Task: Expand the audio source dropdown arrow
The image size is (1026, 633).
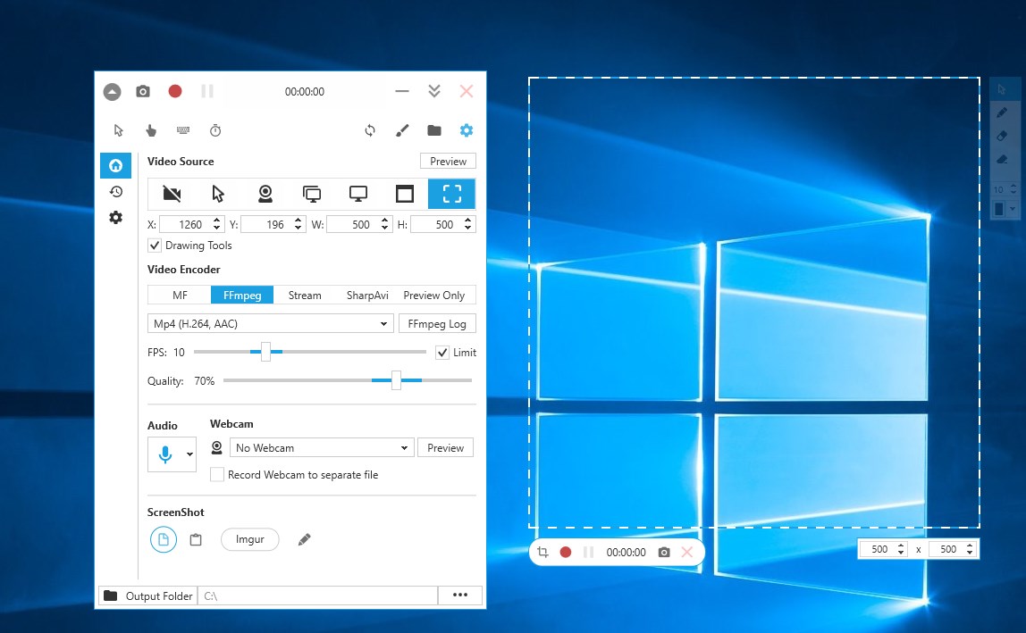Action: [x=189, y=454]
